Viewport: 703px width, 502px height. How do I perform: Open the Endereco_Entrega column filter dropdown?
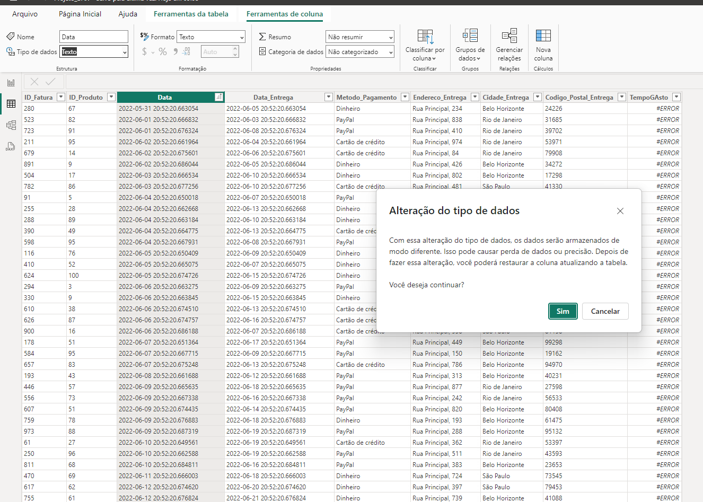(x=475, y=97)
